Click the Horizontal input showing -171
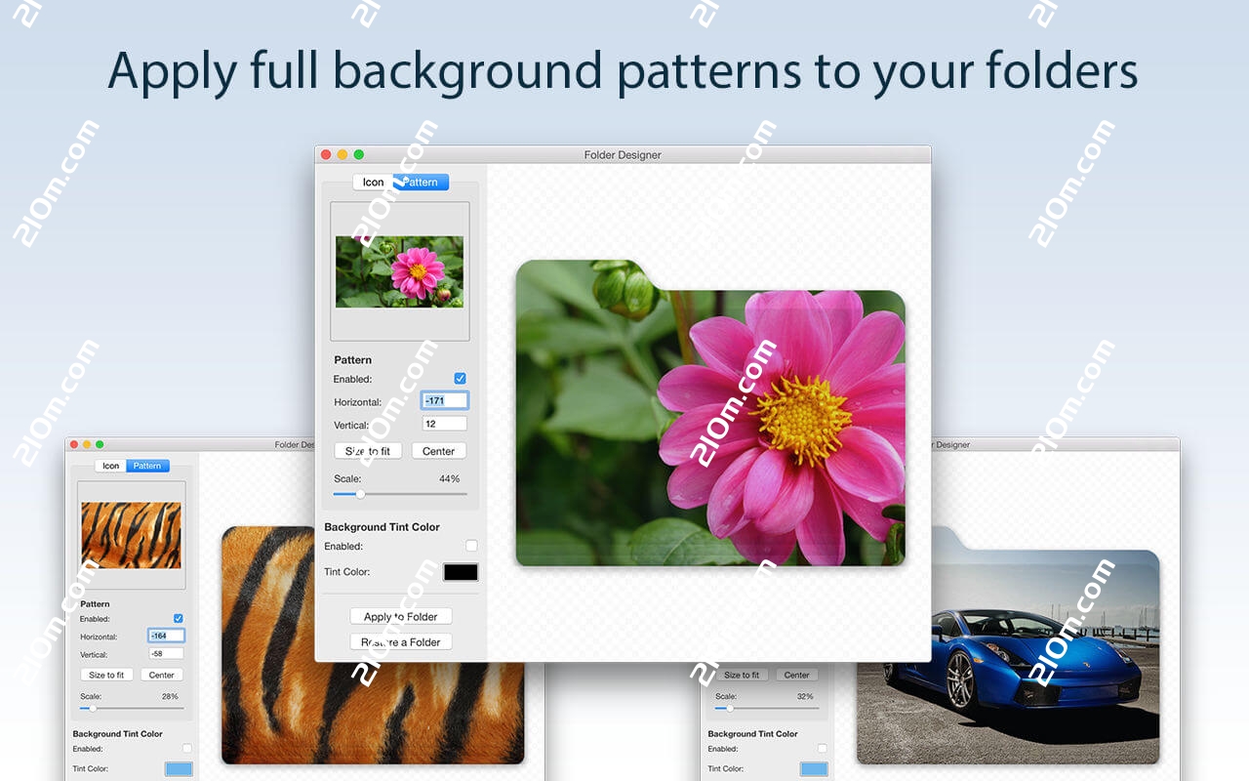Screen dimensions: 1249x781 (444, 399)
